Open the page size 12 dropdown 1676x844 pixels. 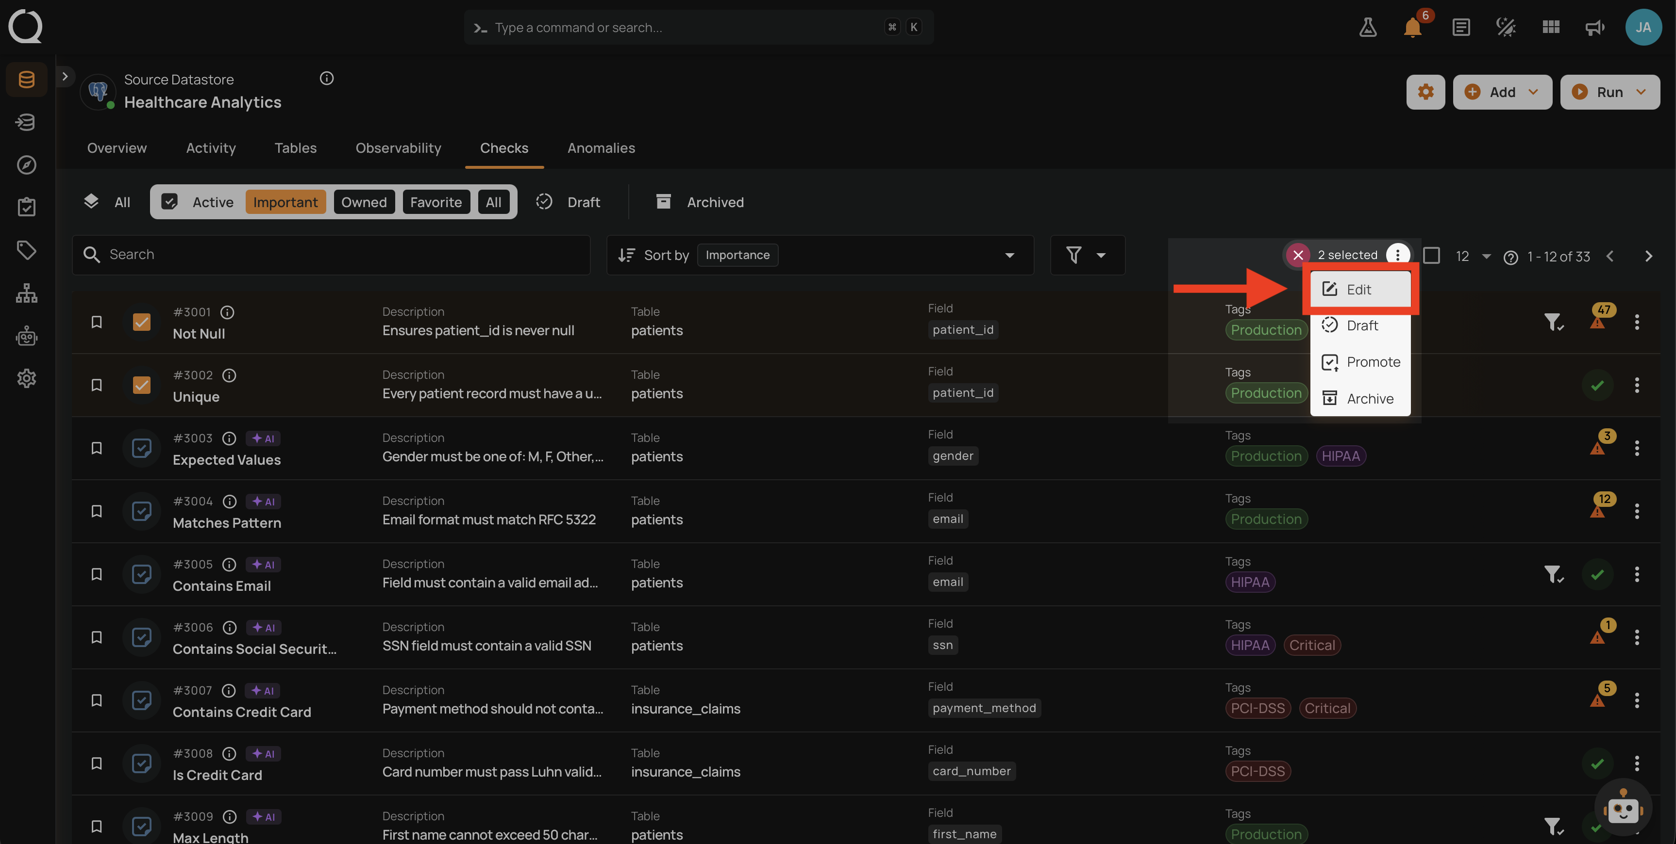(x=1473, y=256)
